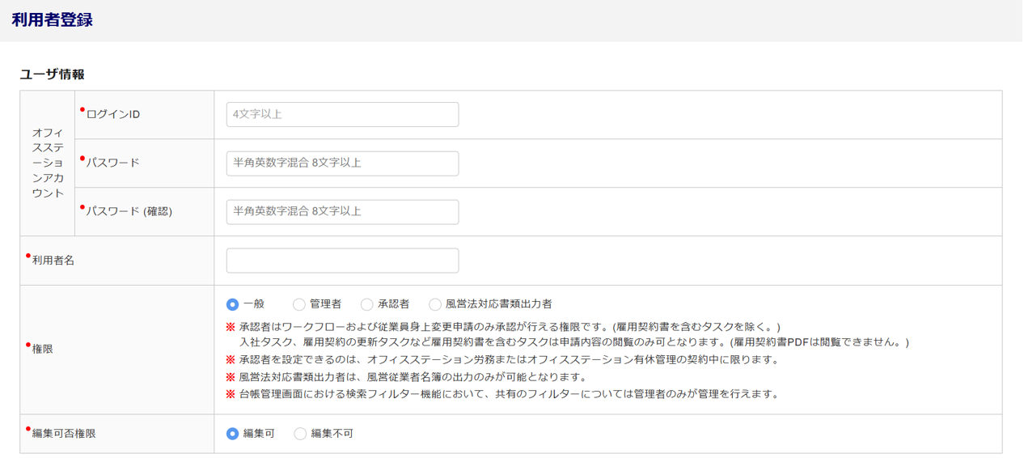Click the 利用者名 text box
Viewport: 1024px width, 458px height.
click(x=342, y=261)
